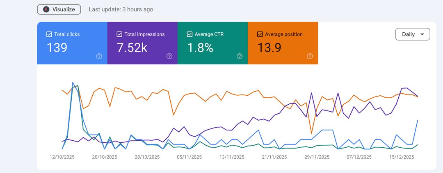
Task: Click the 29/11/2025 date on chart axis
Action: coord(317,157)
